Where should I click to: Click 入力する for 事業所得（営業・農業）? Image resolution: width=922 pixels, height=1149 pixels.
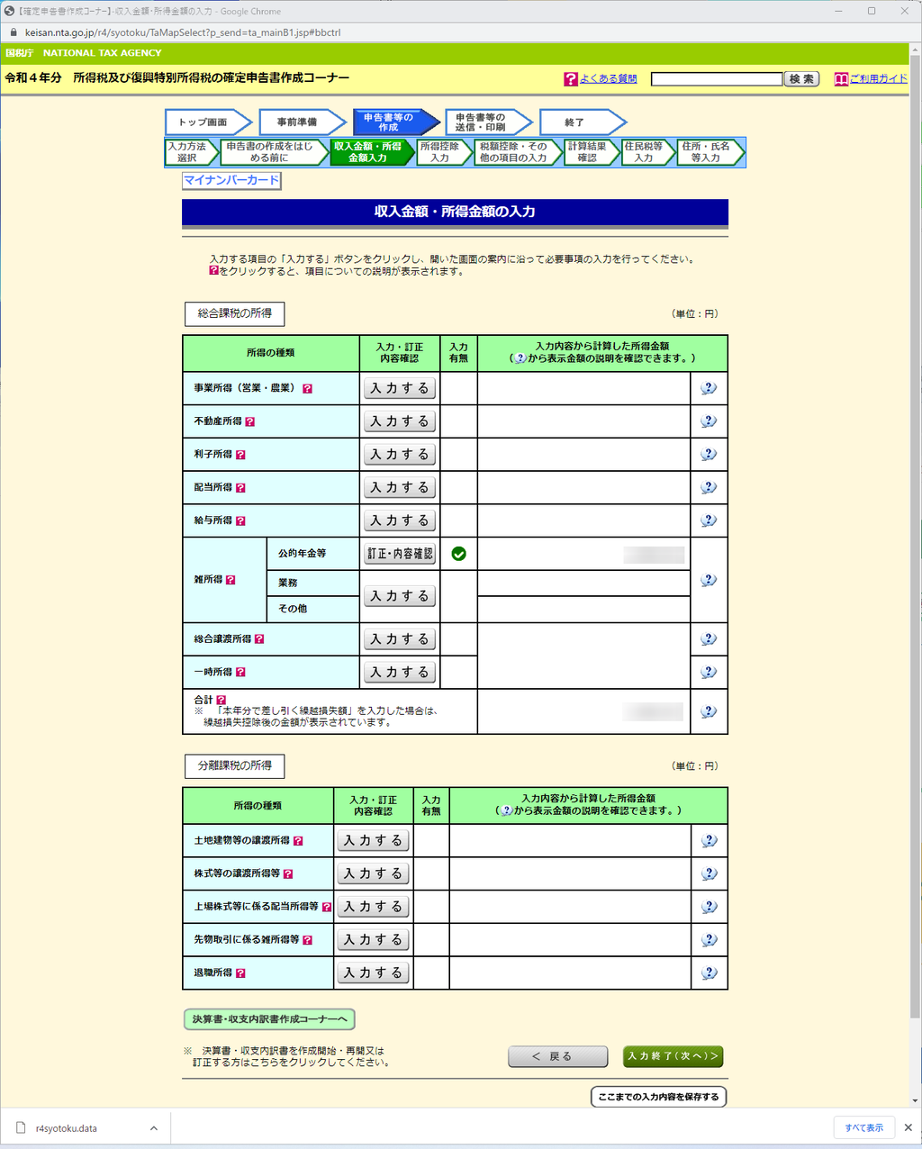(400, 388)
